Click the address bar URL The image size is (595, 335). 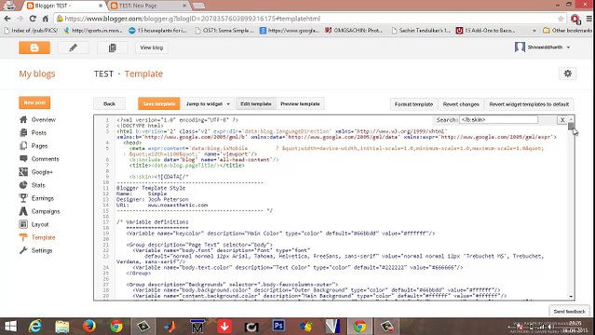(192, 19)
